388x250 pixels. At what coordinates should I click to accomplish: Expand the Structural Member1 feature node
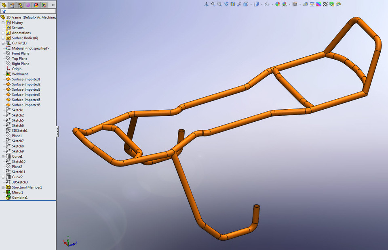pyautogui.click(x=3, y=187)
